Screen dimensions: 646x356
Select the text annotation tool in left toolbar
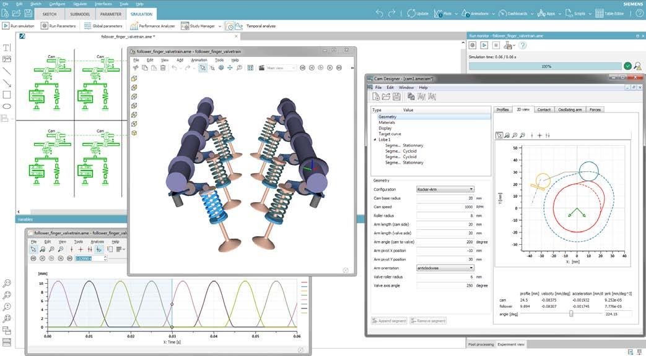tap(7, 48)
